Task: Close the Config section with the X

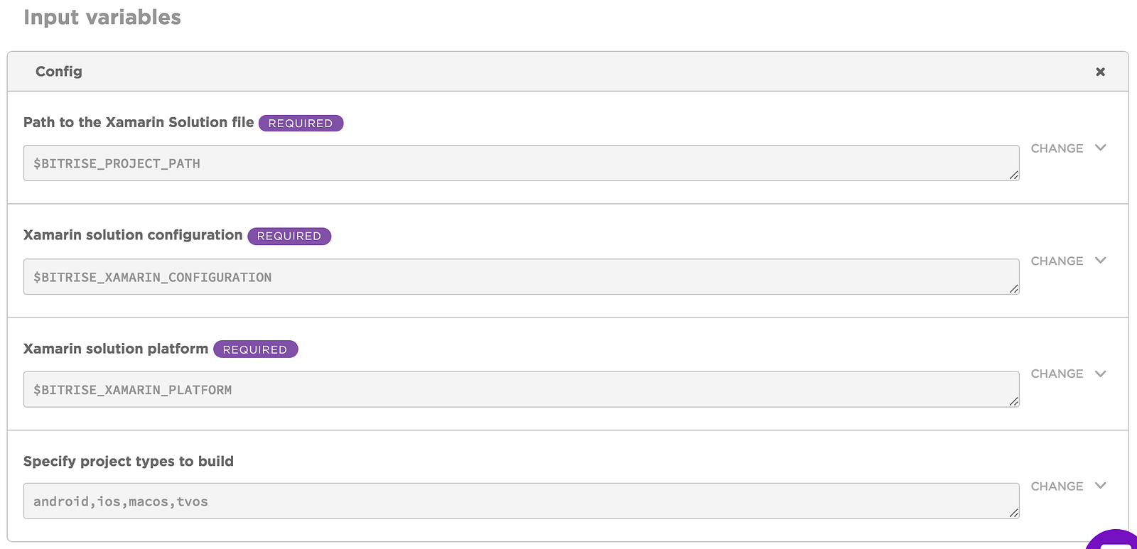Action: coord(1100,72)
